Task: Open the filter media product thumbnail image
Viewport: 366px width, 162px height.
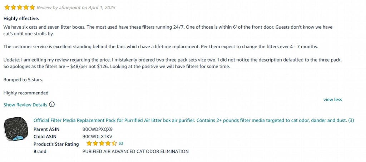Action: (16, 129)
